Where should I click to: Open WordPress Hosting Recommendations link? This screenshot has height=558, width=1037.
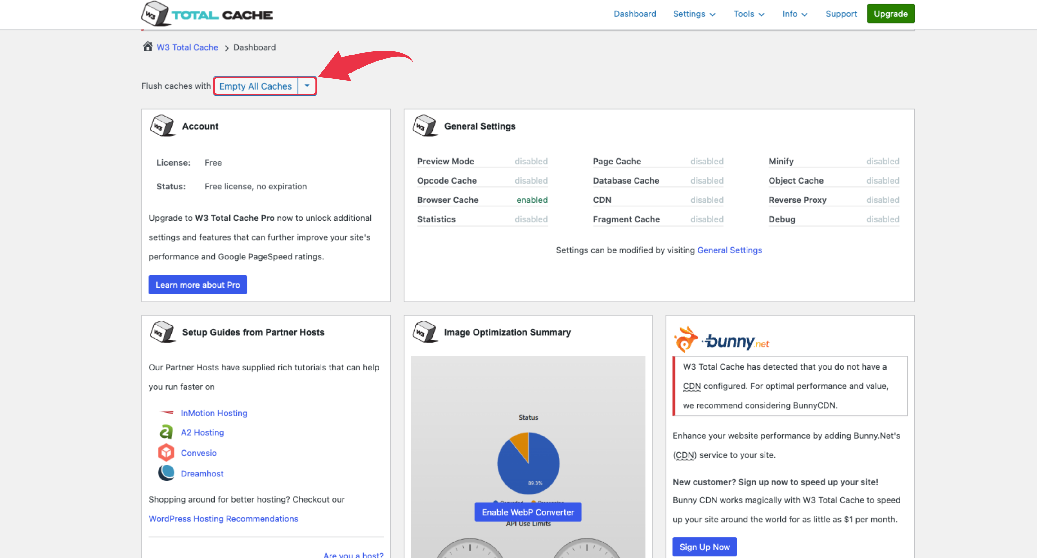(x=223, y=518)
